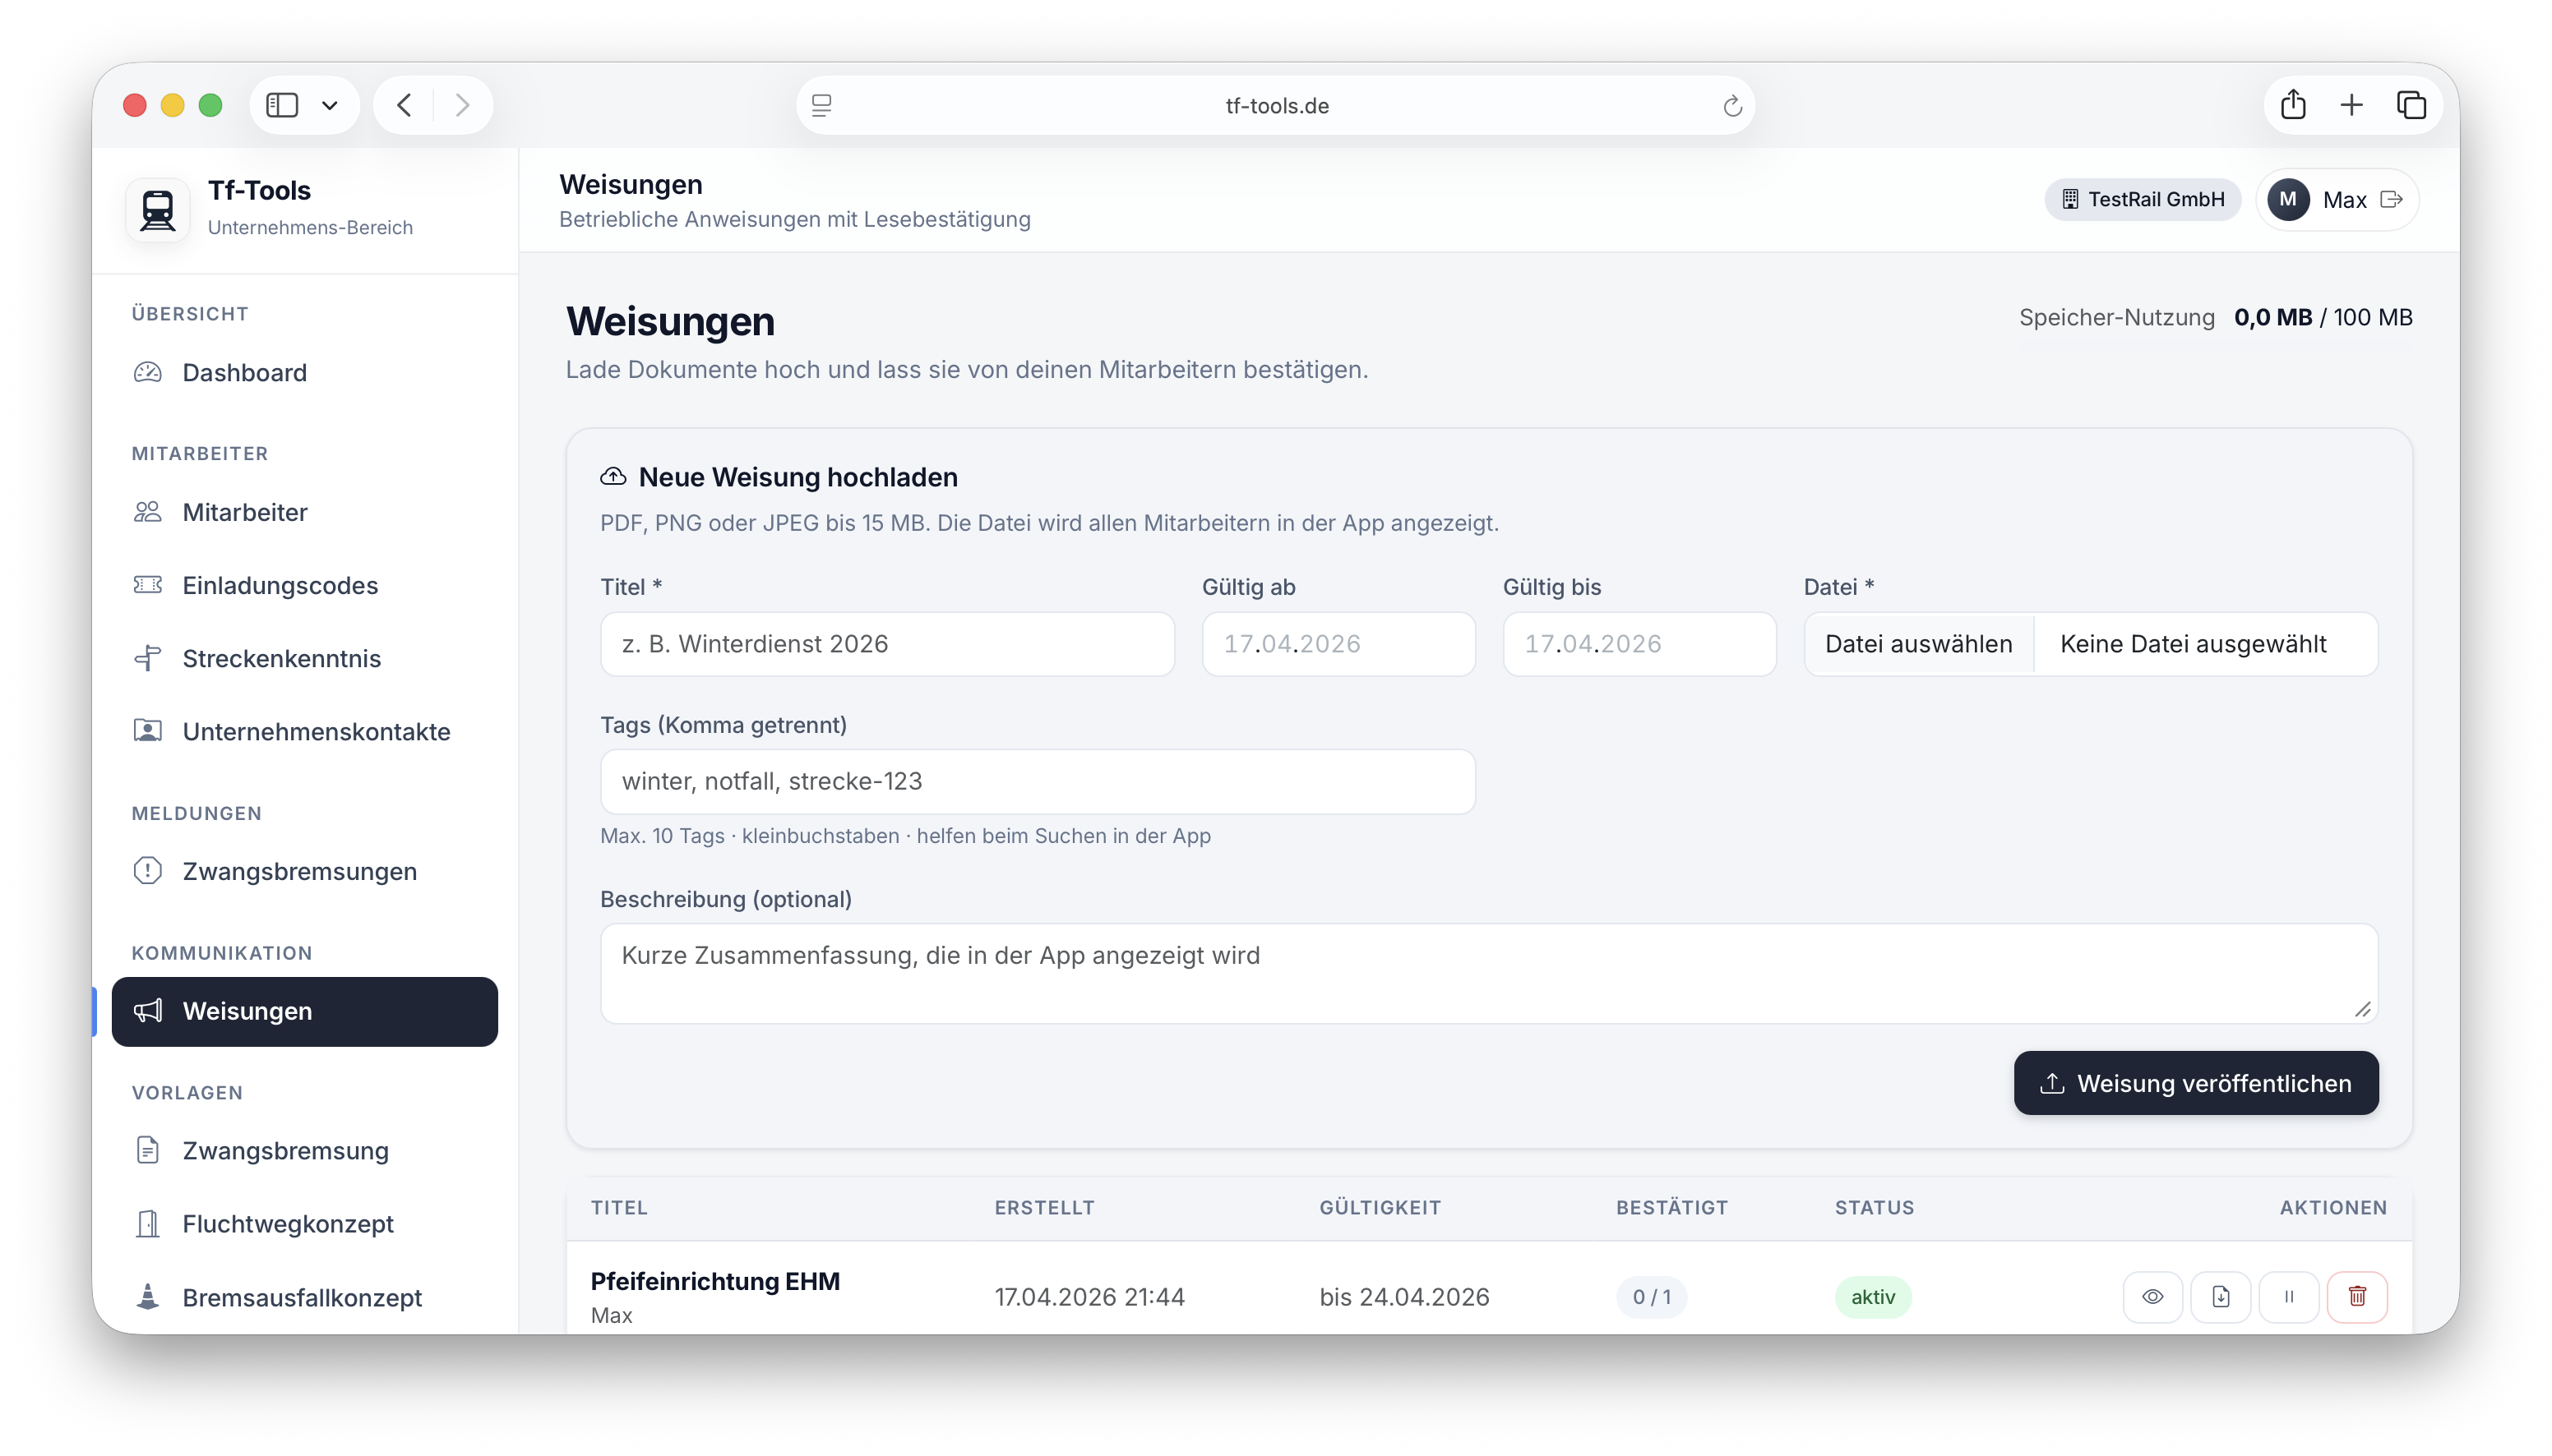Download the Pfeifeinrichtung EHM document
Screen dimensions: 2552x1456
pos(2220,1296)
